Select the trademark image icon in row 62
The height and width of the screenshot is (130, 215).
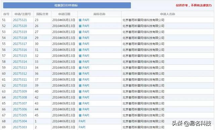tap(80, 86)
